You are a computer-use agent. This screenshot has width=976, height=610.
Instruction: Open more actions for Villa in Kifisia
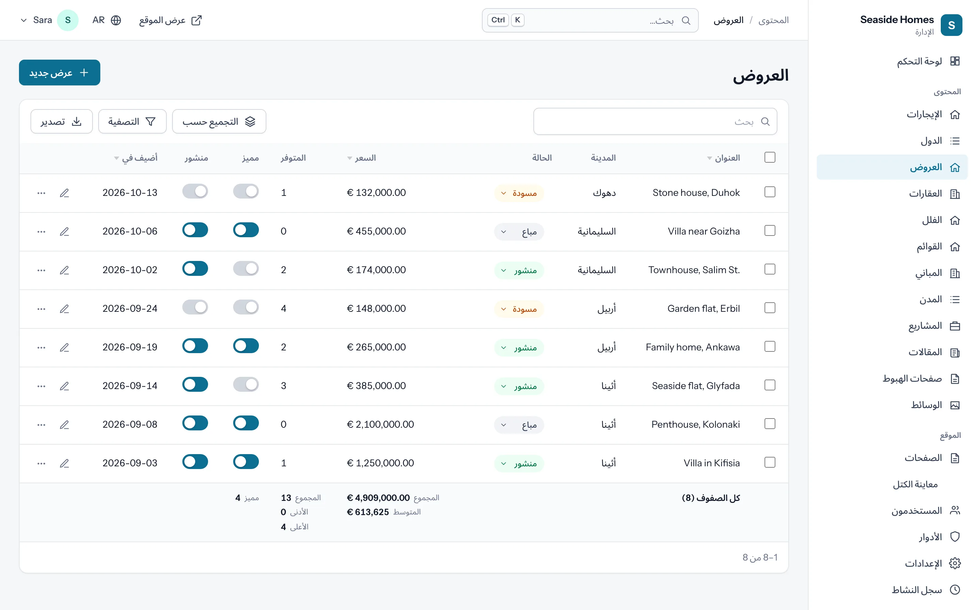41,464
